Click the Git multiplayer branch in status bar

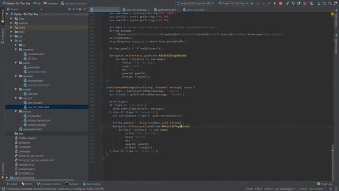click(284, 189)
